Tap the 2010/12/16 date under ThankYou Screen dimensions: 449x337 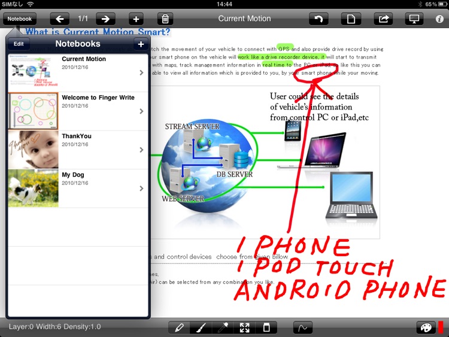75,144
